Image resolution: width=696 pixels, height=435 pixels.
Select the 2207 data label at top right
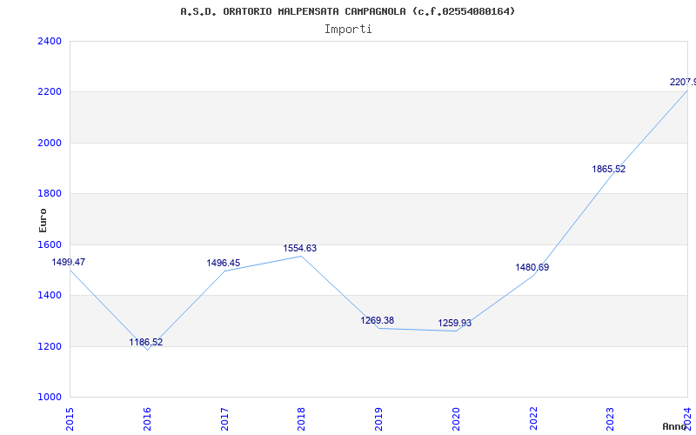[x=683, y=82]
